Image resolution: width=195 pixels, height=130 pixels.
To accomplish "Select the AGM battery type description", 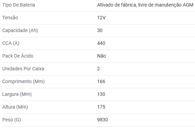I will point(145,5).
